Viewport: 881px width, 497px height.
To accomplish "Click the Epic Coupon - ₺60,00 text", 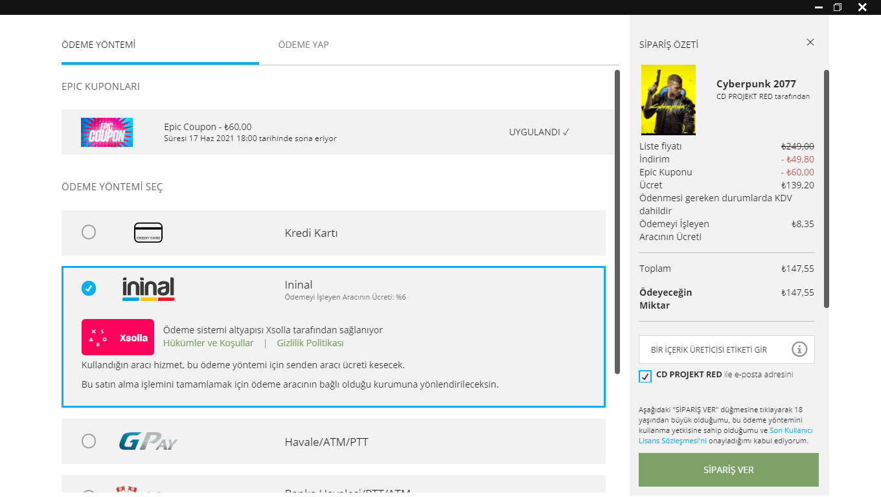I will pyautogui.click(x=208, y=127).
